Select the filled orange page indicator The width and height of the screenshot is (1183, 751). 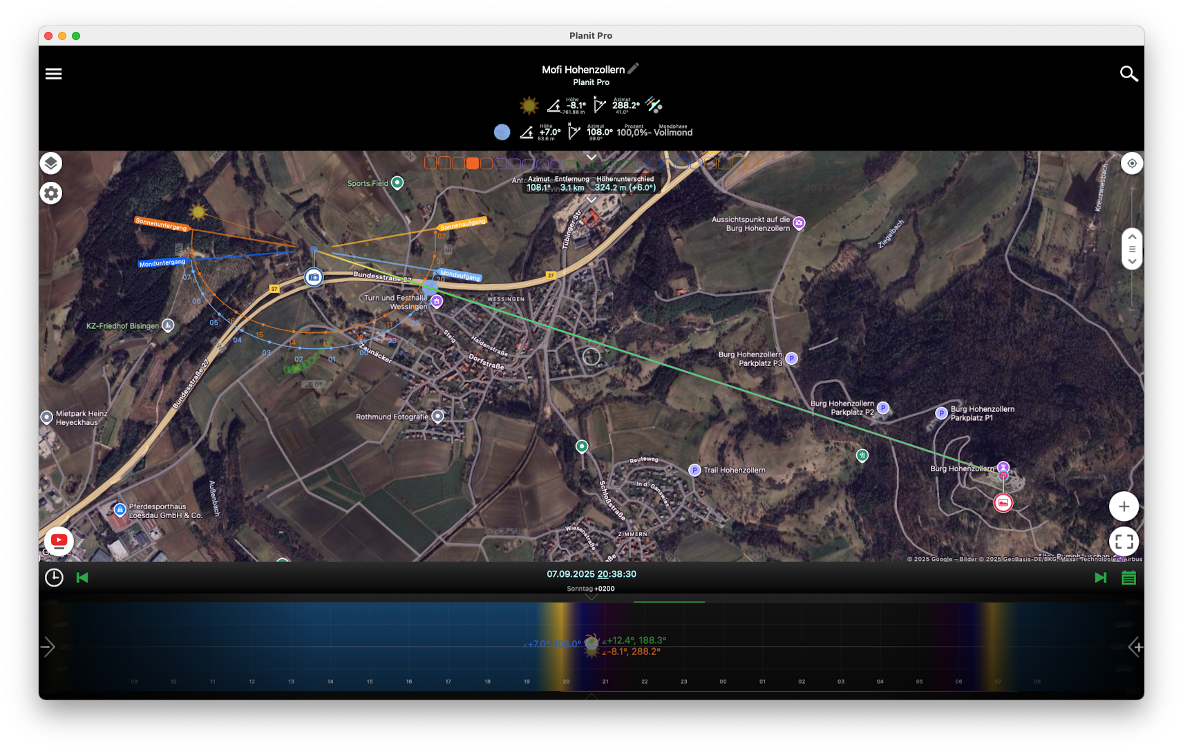click(x=473, y=163)
